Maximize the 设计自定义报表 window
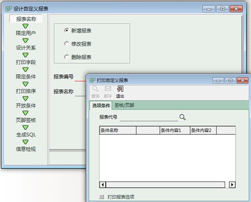 pos(222,8)
